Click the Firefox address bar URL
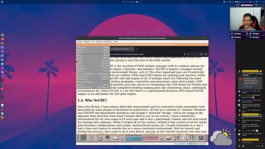The image size is (265, 149). (127, 54)
